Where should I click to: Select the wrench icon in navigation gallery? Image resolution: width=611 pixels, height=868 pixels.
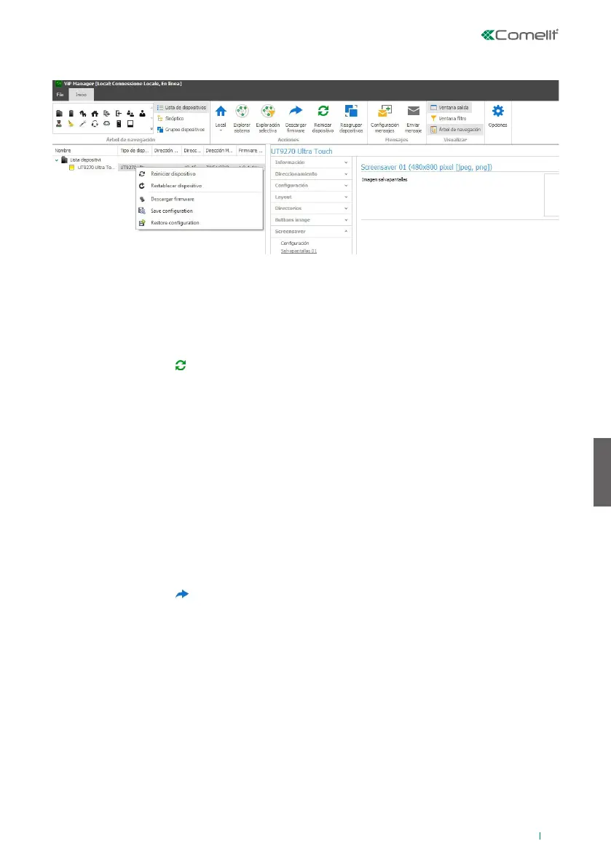point(82,124)
